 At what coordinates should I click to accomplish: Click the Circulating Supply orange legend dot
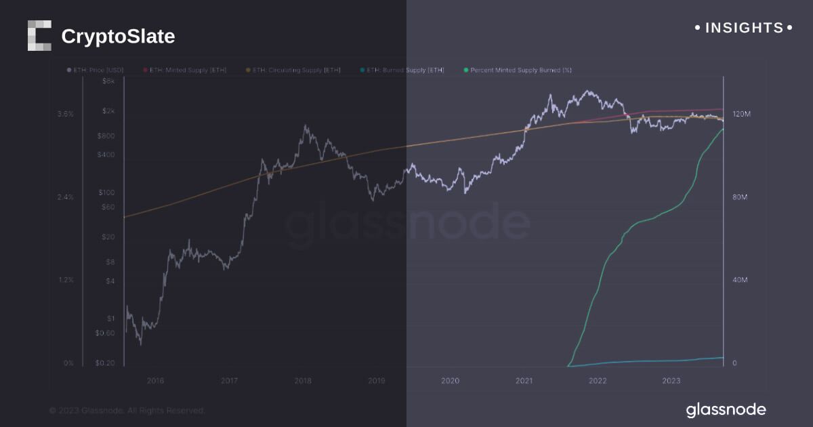[x=247, y=70]
